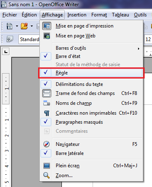Select the Mise en page d'impression icon

[x=47, y=26]
